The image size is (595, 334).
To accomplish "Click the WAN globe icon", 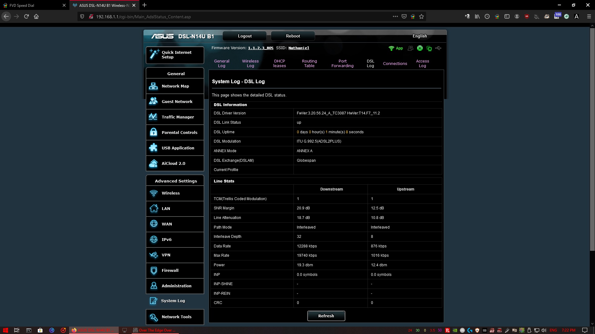I will point(154,224).
